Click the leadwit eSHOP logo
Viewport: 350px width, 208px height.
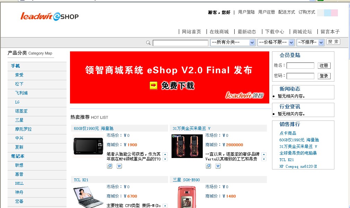50,16
